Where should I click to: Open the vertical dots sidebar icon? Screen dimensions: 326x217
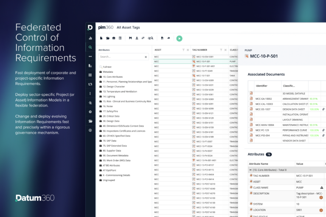(90, 93)
